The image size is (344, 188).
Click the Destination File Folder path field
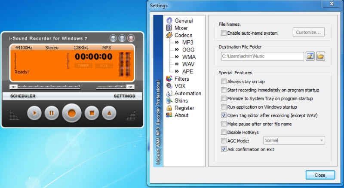pyautogui.click(x=262, y=56)
